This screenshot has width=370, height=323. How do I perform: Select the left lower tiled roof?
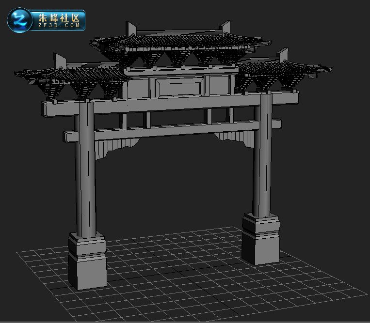[71, 77]
